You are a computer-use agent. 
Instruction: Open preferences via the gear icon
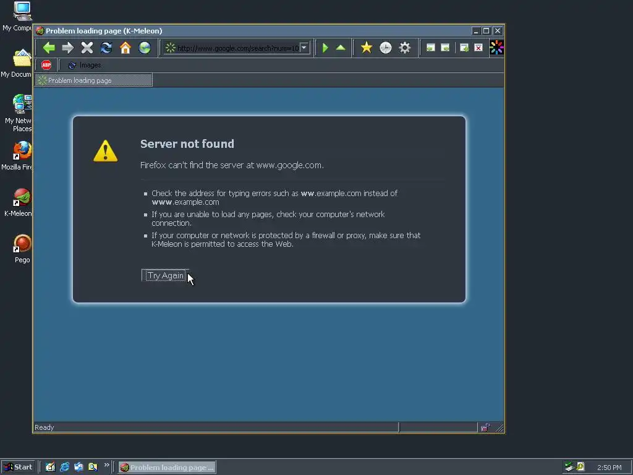click(404, 48)
